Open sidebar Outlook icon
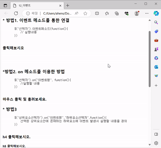Image resolution: width=161 pixels, height=148 pixels. [156, 67]
